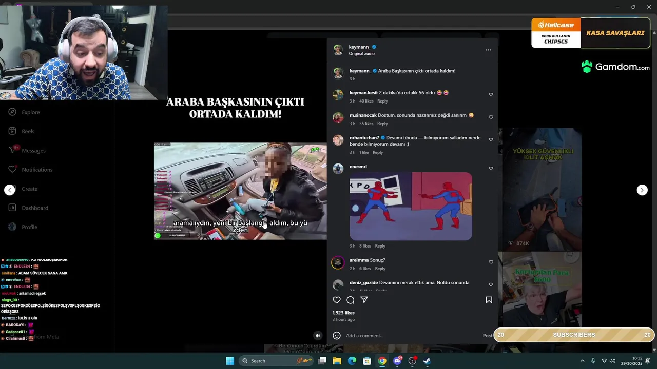Go to Profile from the sidebar
Image resolution: width=657 pixels, height=369 pixels.
coord(24,227)
